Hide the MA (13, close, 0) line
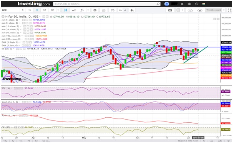233x143 pixels. [25, 26]
